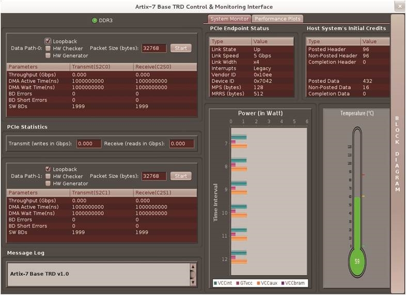Click VCCbram legend swatch

283,283
